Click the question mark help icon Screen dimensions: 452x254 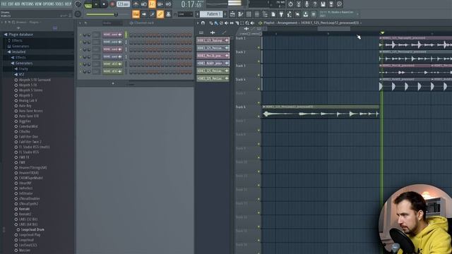pyautogui.click(x=315, y=4)
